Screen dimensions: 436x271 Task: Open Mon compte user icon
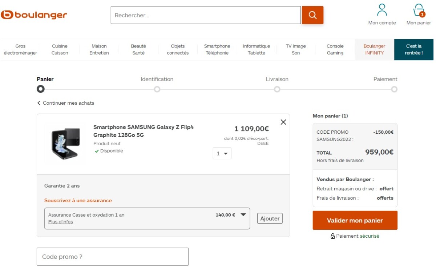(382, 10)
